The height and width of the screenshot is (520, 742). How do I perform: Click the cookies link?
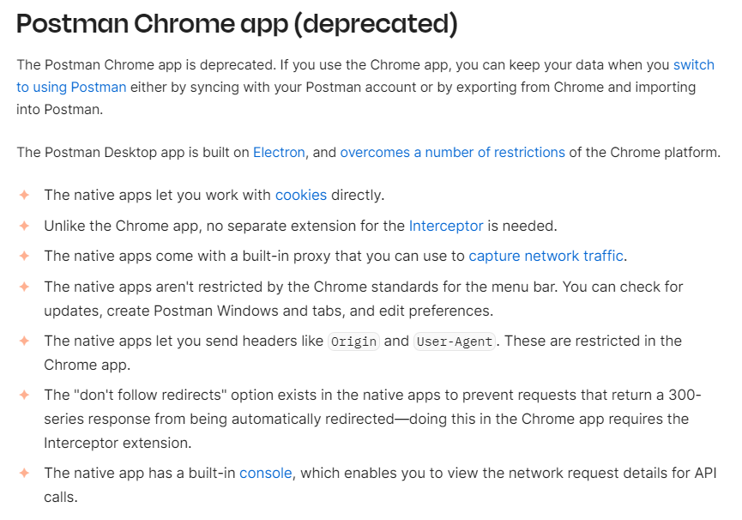(x=301, y=195)
